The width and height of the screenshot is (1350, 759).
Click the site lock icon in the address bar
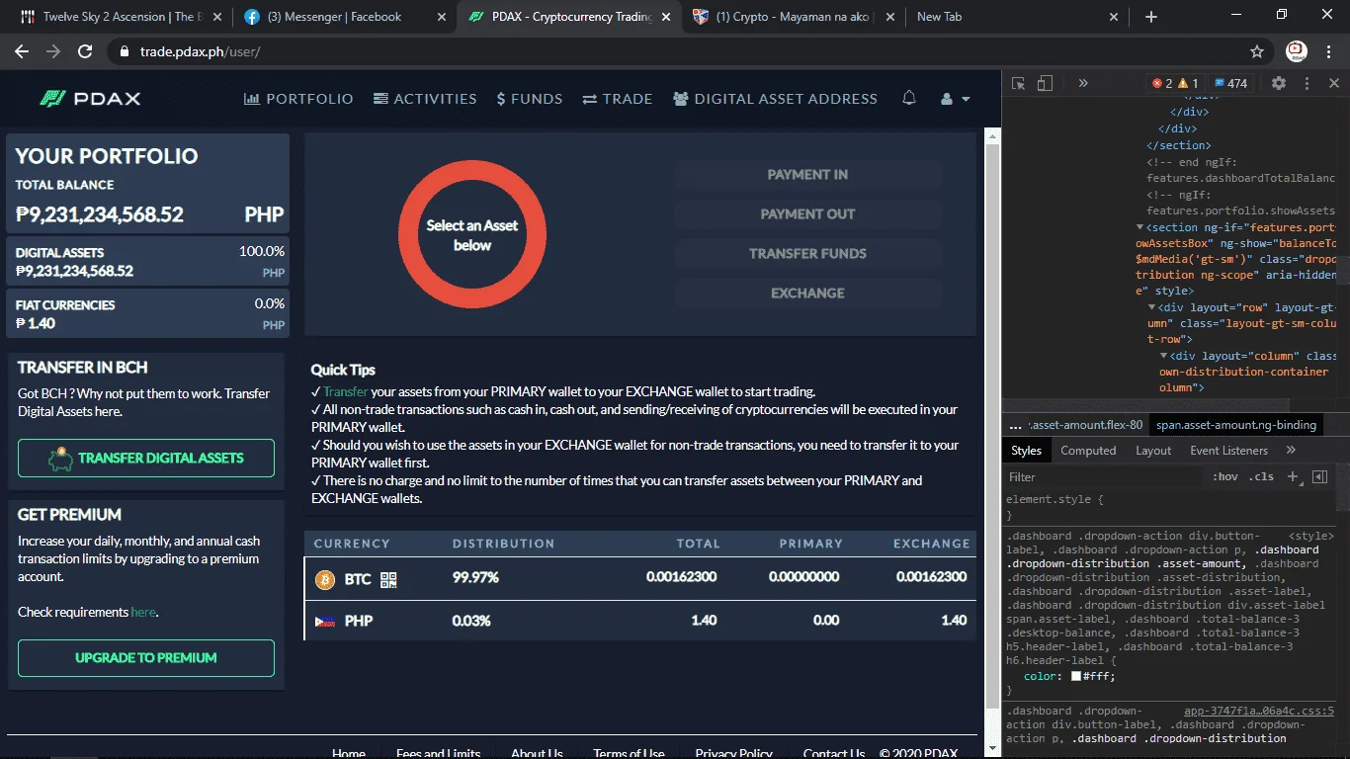124,51
